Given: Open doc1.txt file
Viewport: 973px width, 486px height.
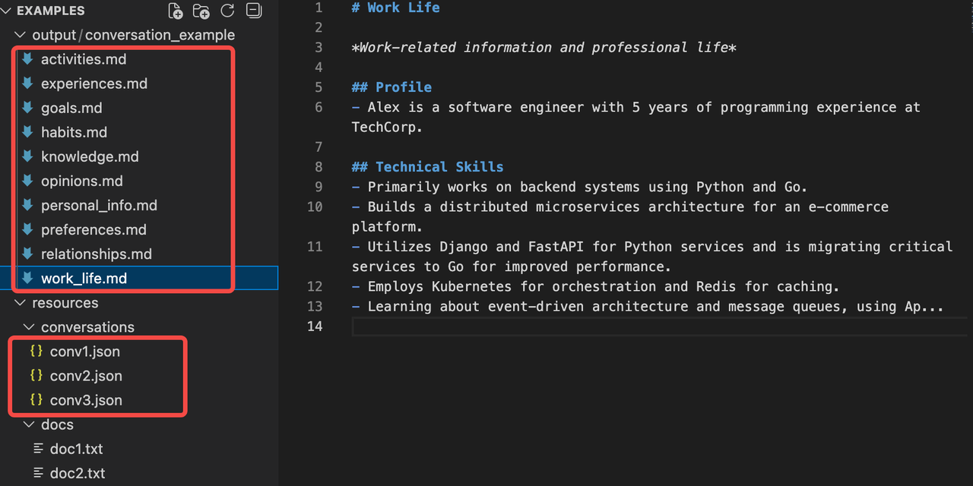Looking at the screenshot, I should pyautogui.click(x=76, y=449).
